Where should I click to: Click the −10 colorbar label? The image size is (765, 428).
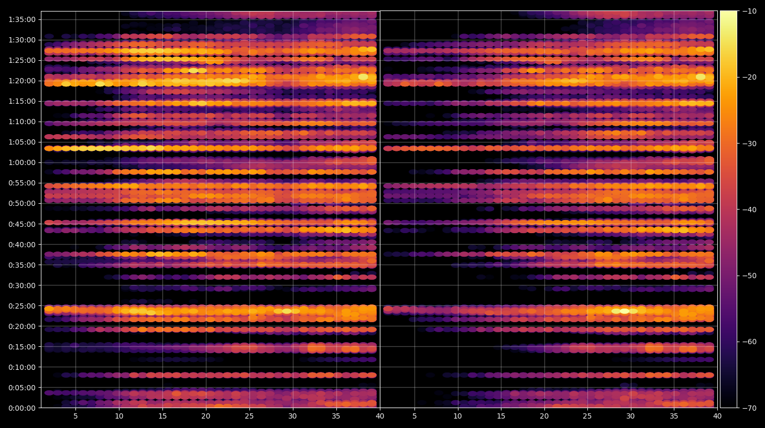click(x=749, y=11)
